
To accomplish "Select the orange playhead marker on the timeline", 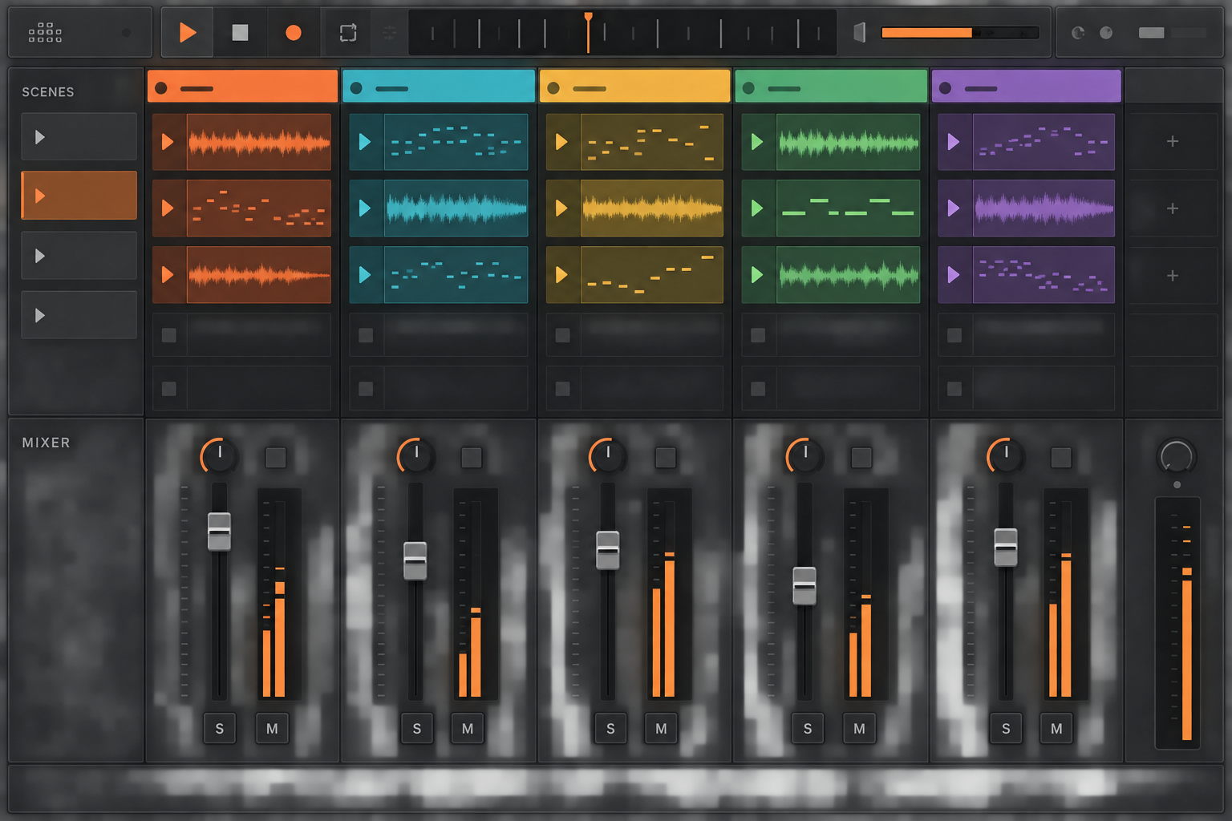I will [x=588, y=32].
